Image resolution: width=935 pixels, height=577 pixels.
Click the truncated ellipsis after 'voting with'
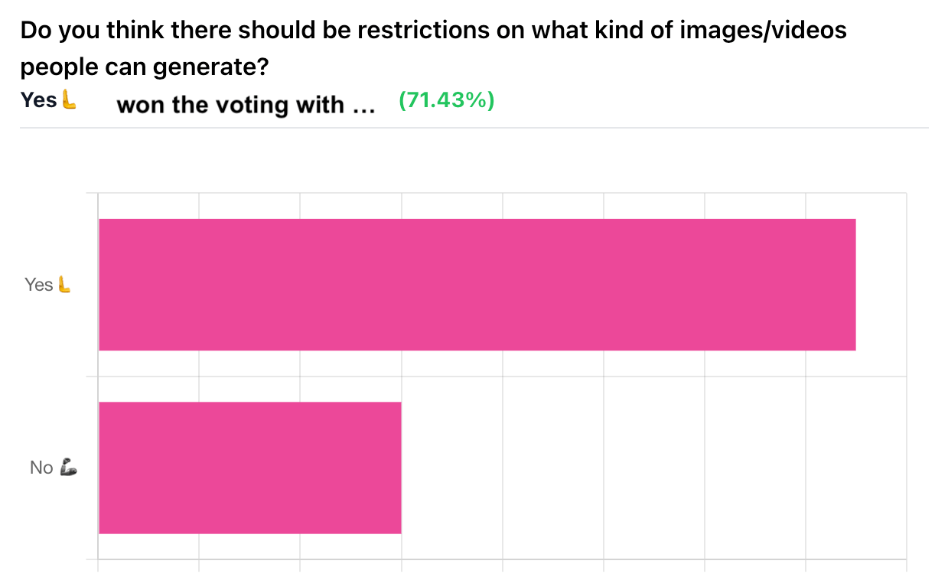tap(363, 107)
